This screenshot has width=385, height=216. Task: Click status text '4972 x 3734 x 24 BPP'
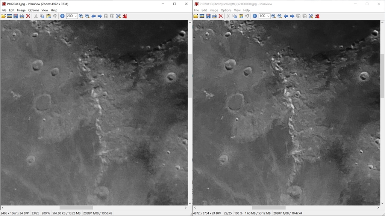[207, 213]
